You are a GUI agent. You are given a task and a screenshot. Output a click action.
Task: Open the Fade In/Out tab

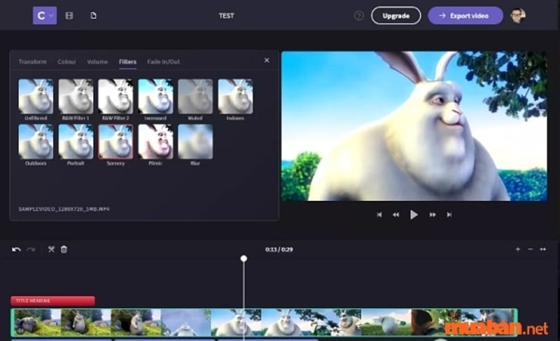163,62
